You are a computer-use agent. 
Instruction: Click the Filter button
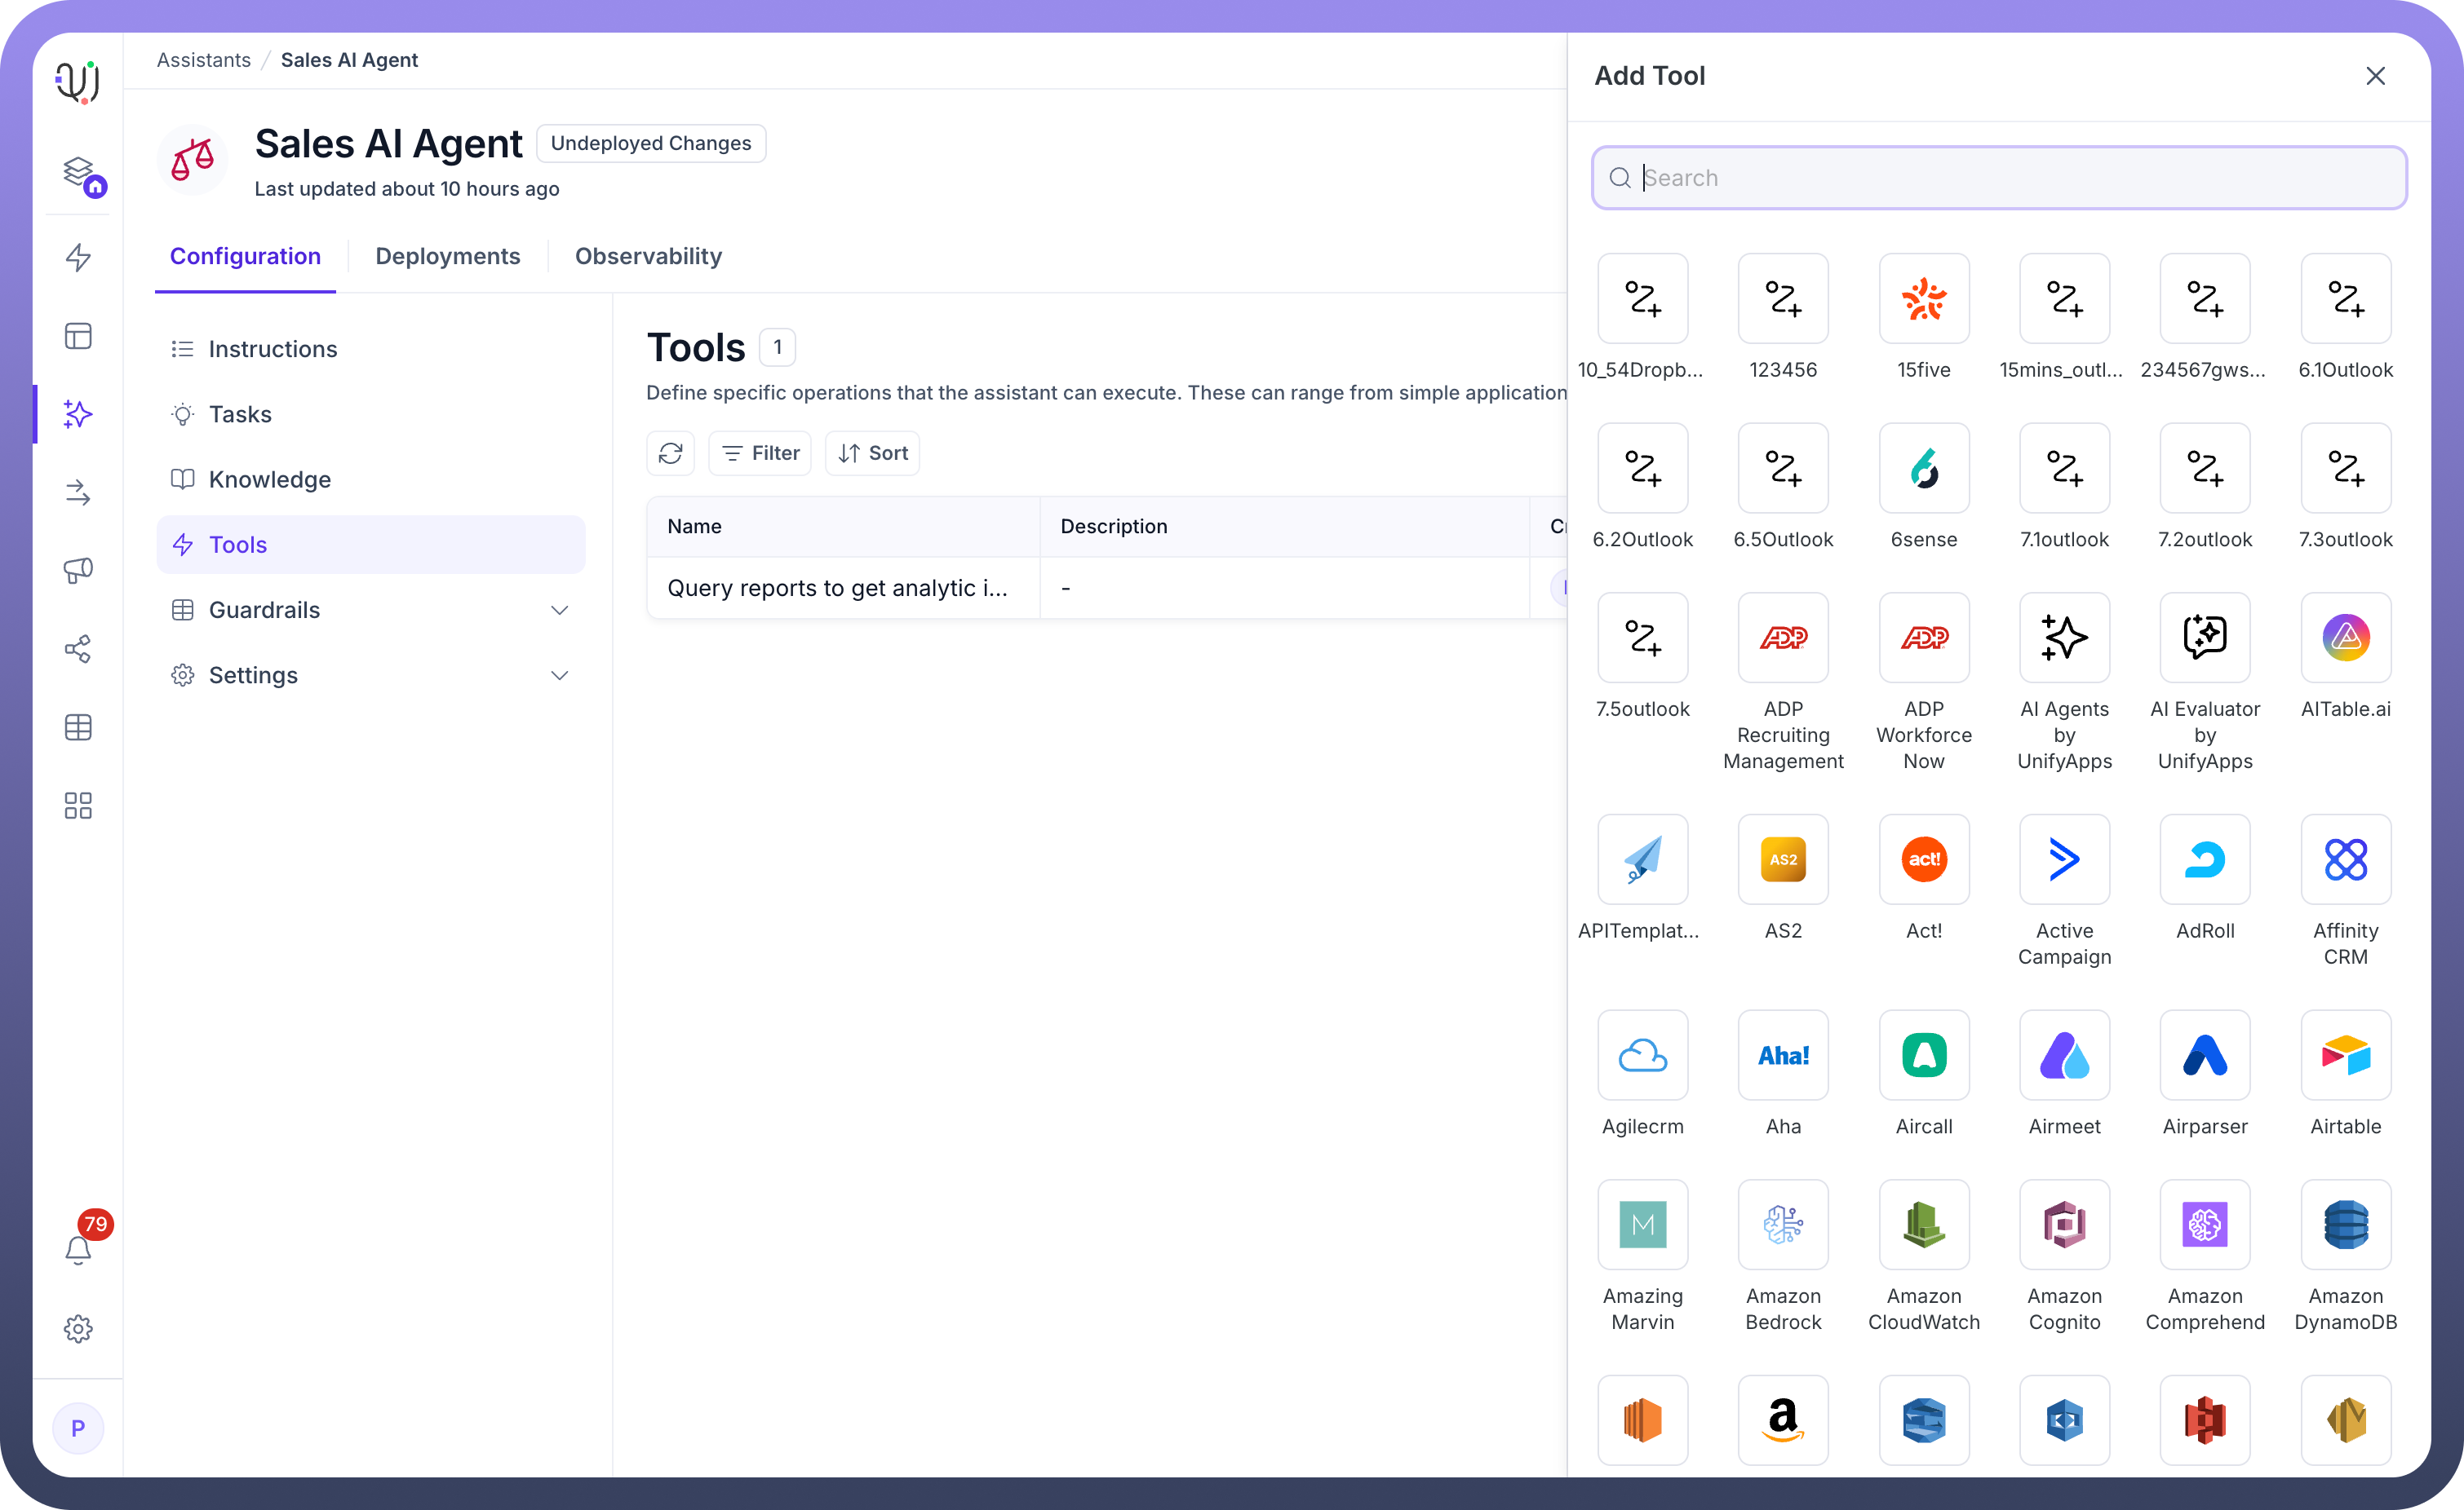[760, 453]
